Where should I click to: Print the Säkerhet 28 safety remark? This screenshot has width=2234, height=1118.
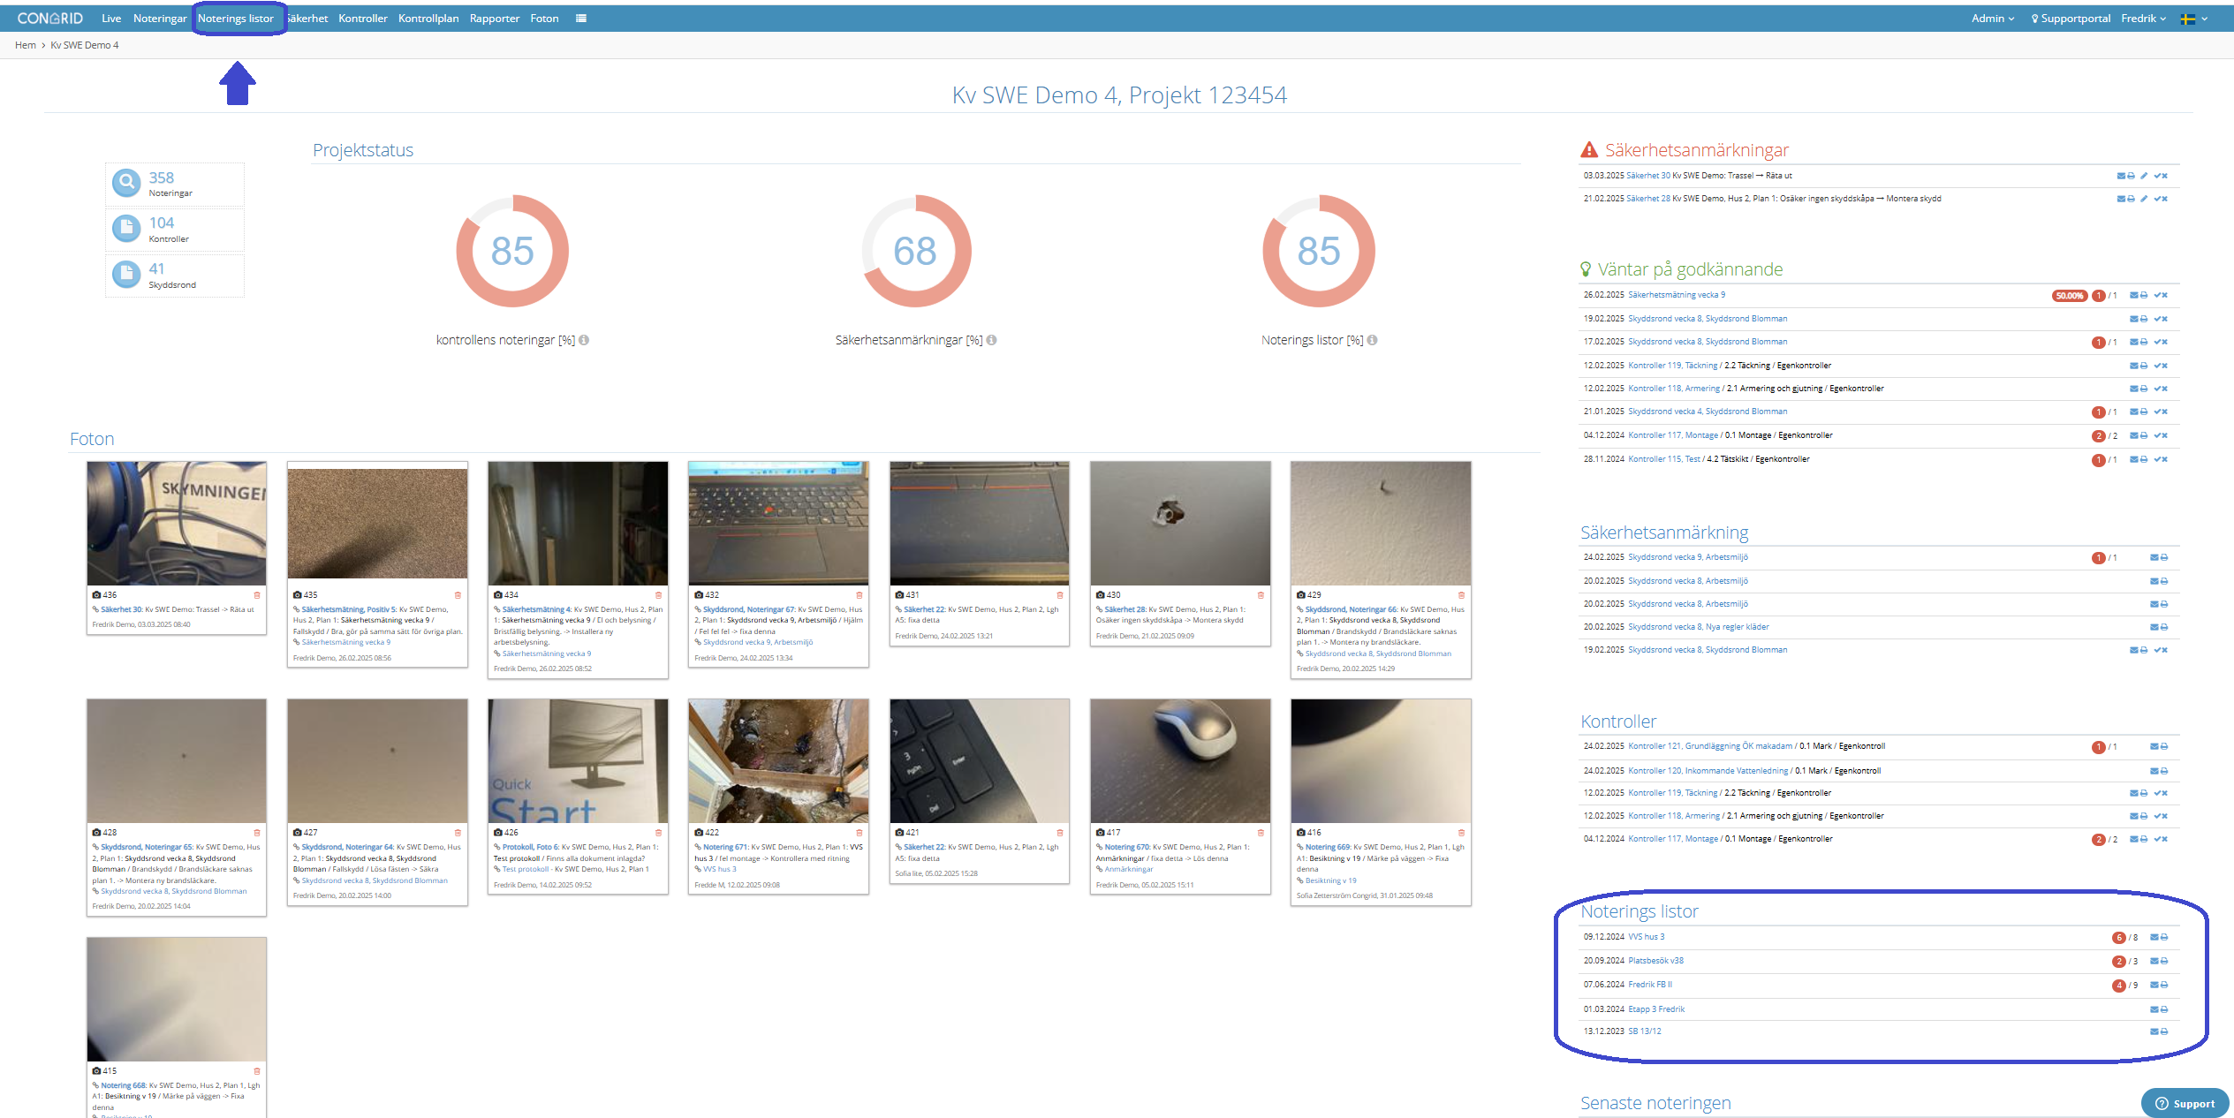coord(2131,199)
